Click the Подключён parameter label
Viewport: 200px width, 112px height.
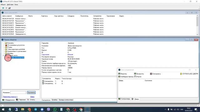[45, 55]
